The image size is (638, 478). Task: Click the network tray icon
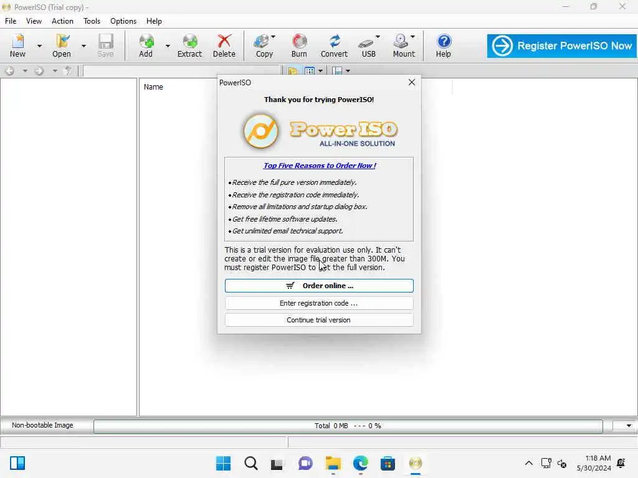pyautogui.click(x=546, y=463)
